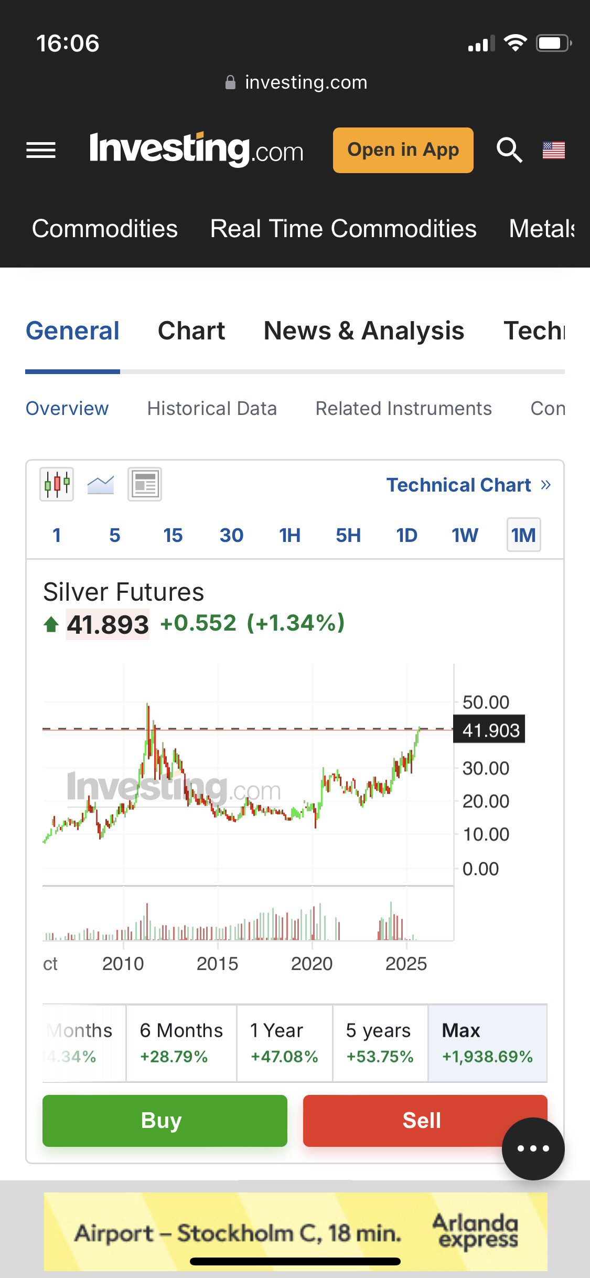This screenshot has height=1278, width=590.
Task: Open the chart news layout icon
Action: coord(145,484)
